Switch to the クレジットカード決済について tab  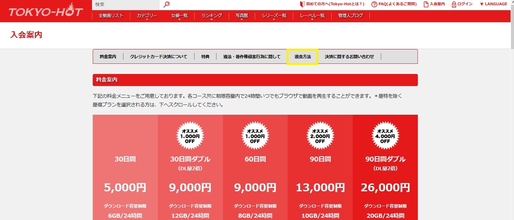tap(159, 57)
